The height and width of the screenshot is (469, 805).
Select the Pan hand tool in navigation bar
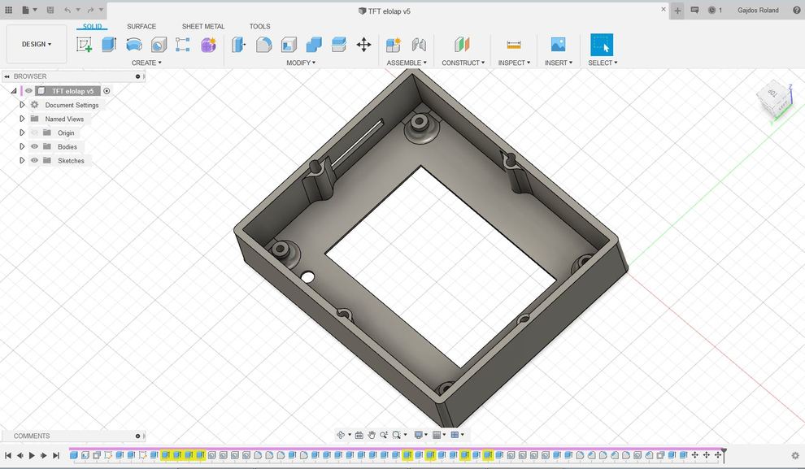pos(372,435)
